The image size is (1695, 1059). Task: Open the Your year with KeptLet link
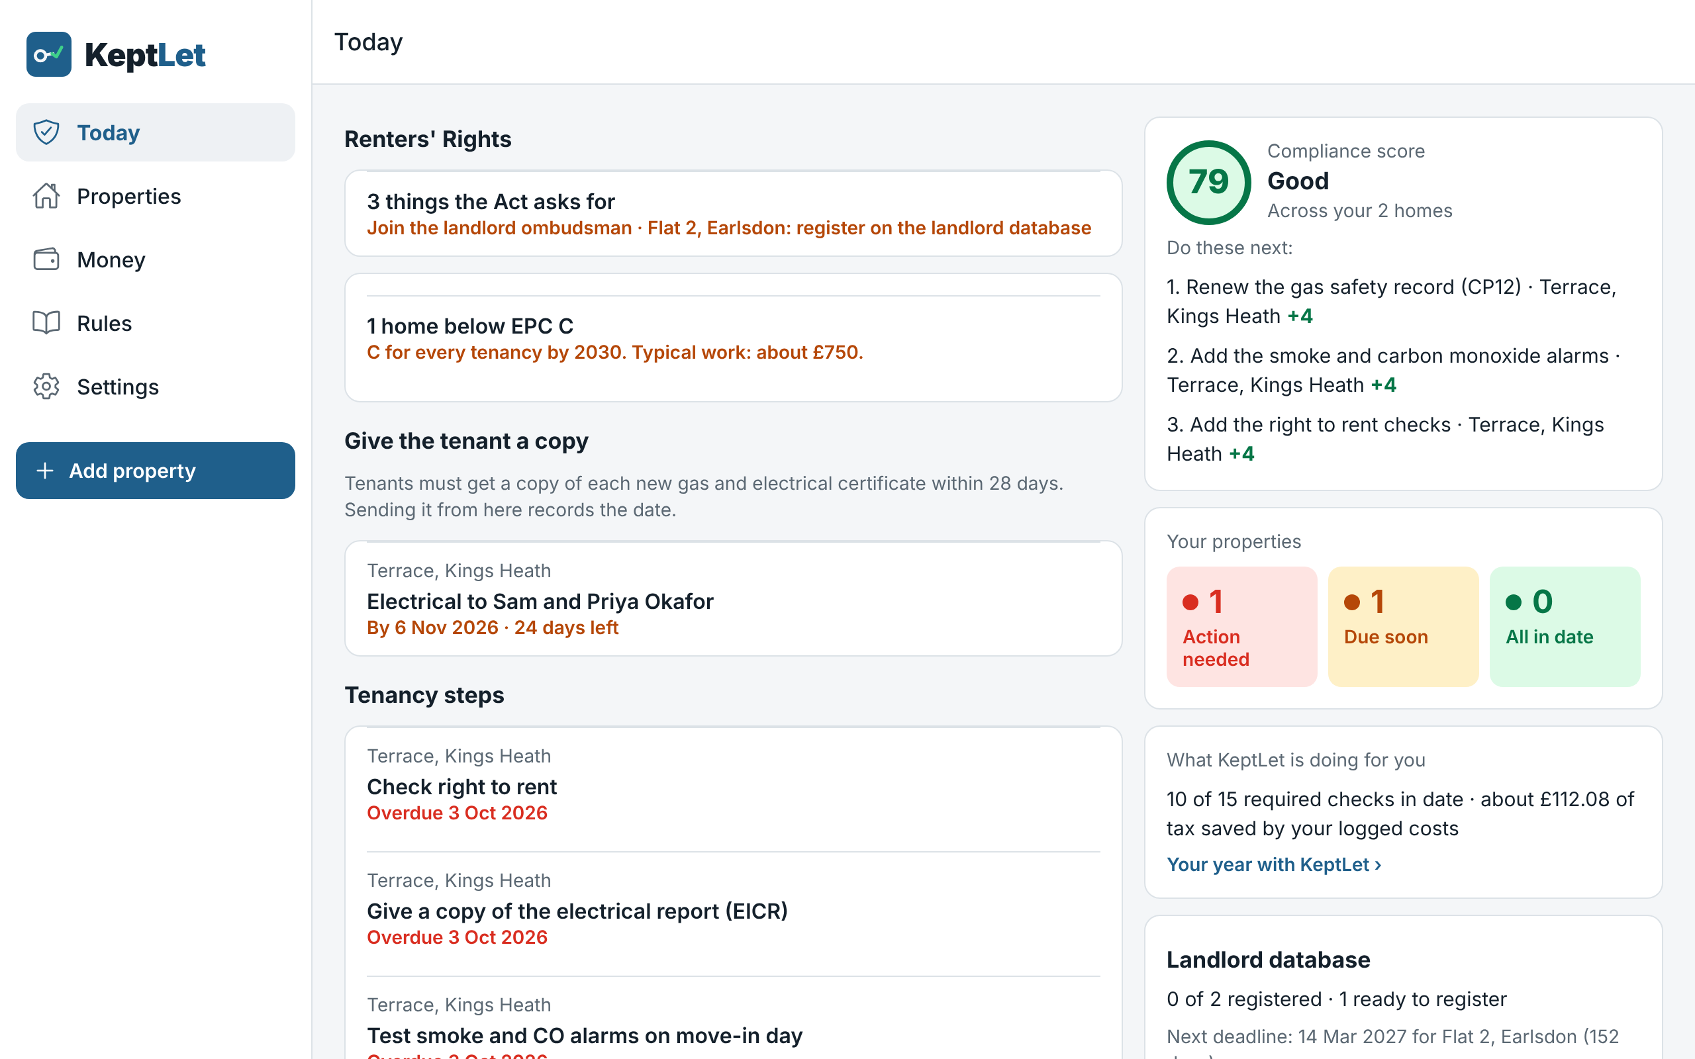[x=1274, y=864]
